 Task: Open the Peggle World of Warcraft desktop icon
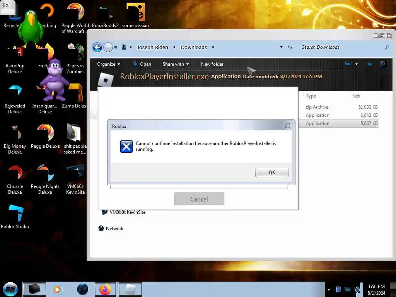click(x=75, y=19)
